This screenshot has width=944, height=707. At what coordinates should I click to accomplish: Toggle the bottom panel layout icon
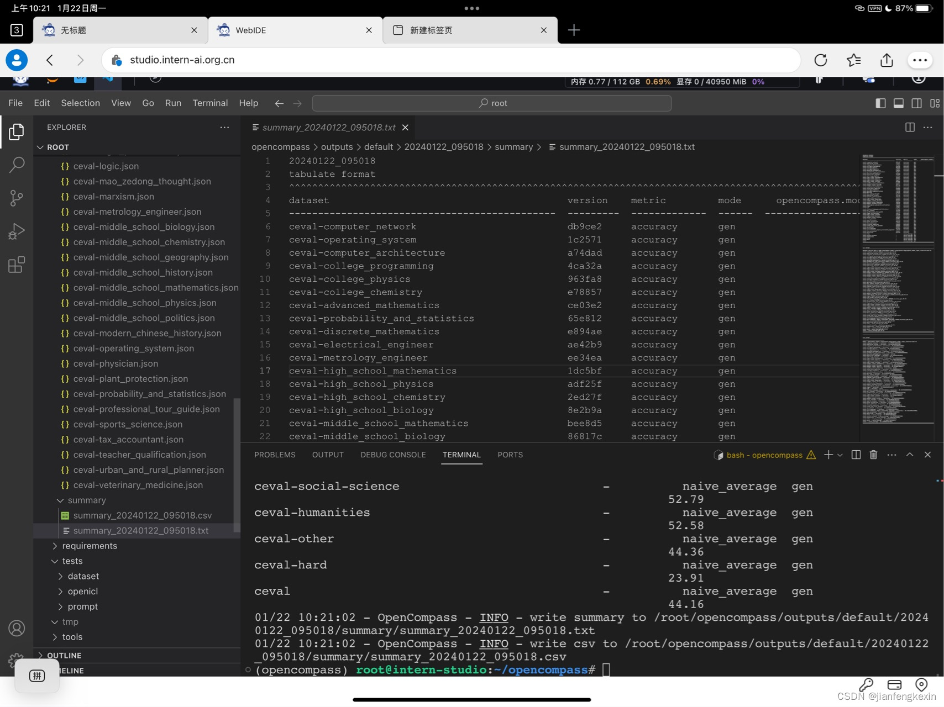(899, 103)
